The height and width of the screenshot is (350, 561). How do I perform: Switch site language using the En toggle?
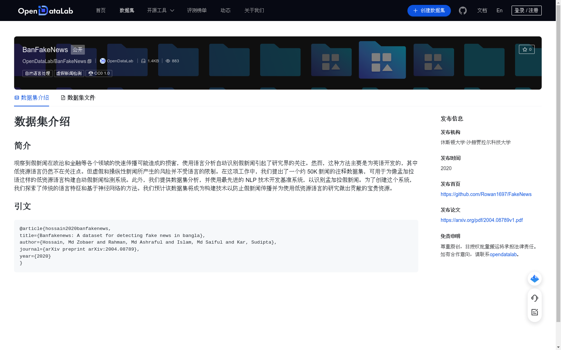499,10
